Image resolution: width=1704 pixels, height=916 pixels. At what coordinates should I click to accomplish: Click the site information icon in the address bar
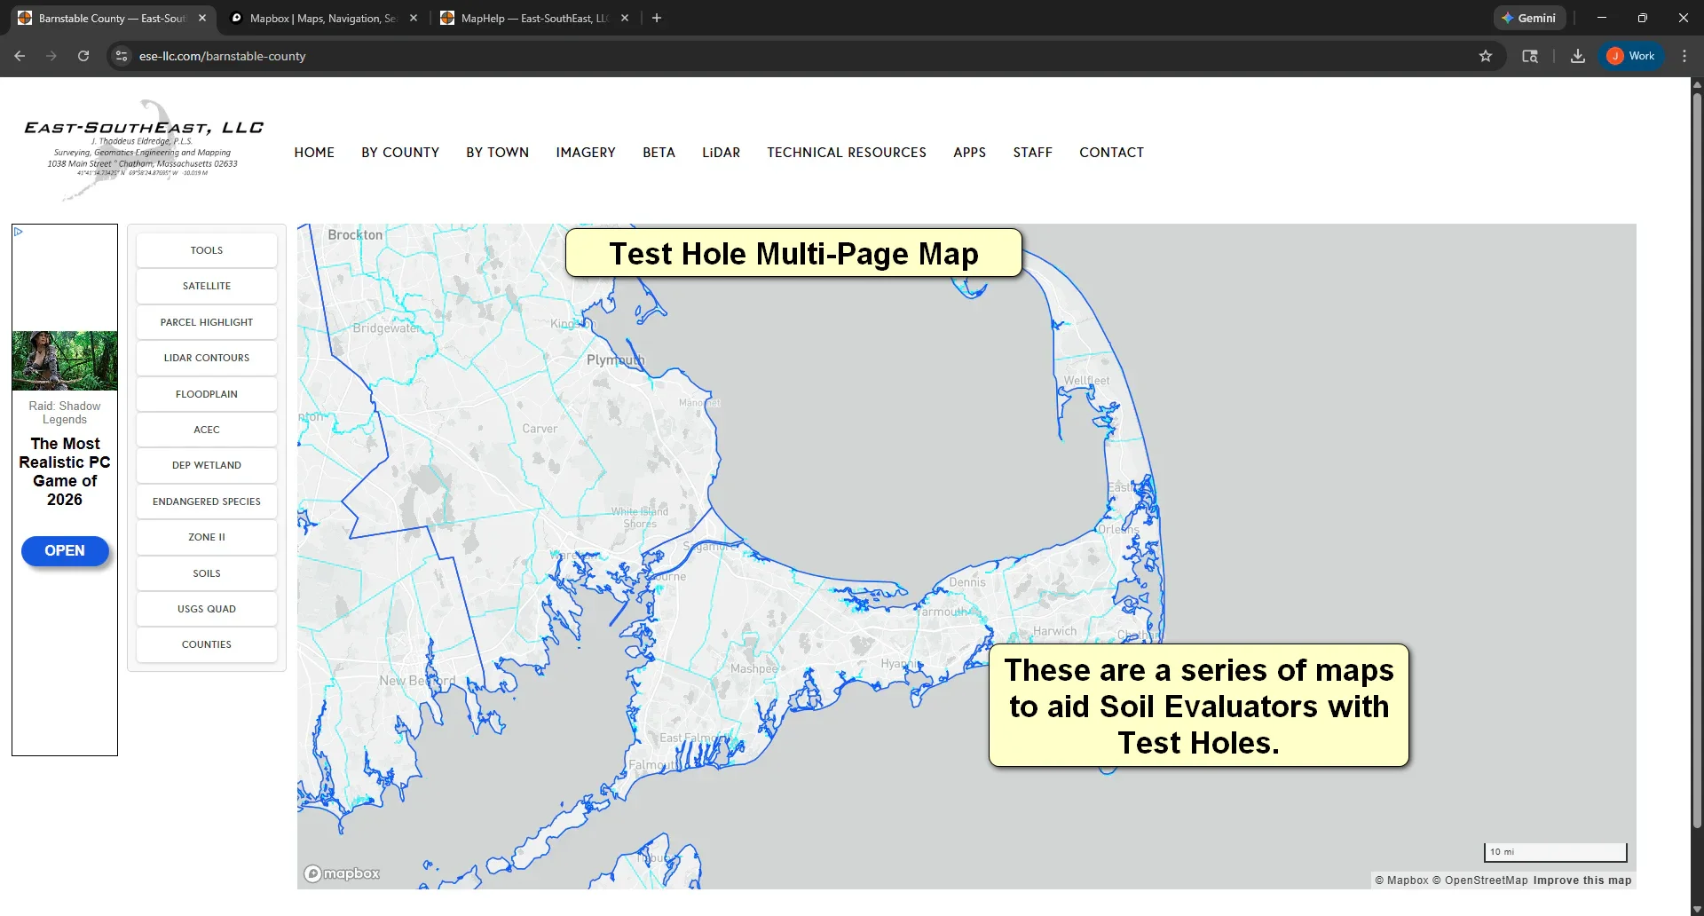121,56
